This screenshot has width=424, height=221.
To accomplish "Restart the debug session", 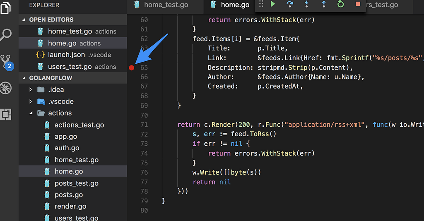I will coord(341,4).
